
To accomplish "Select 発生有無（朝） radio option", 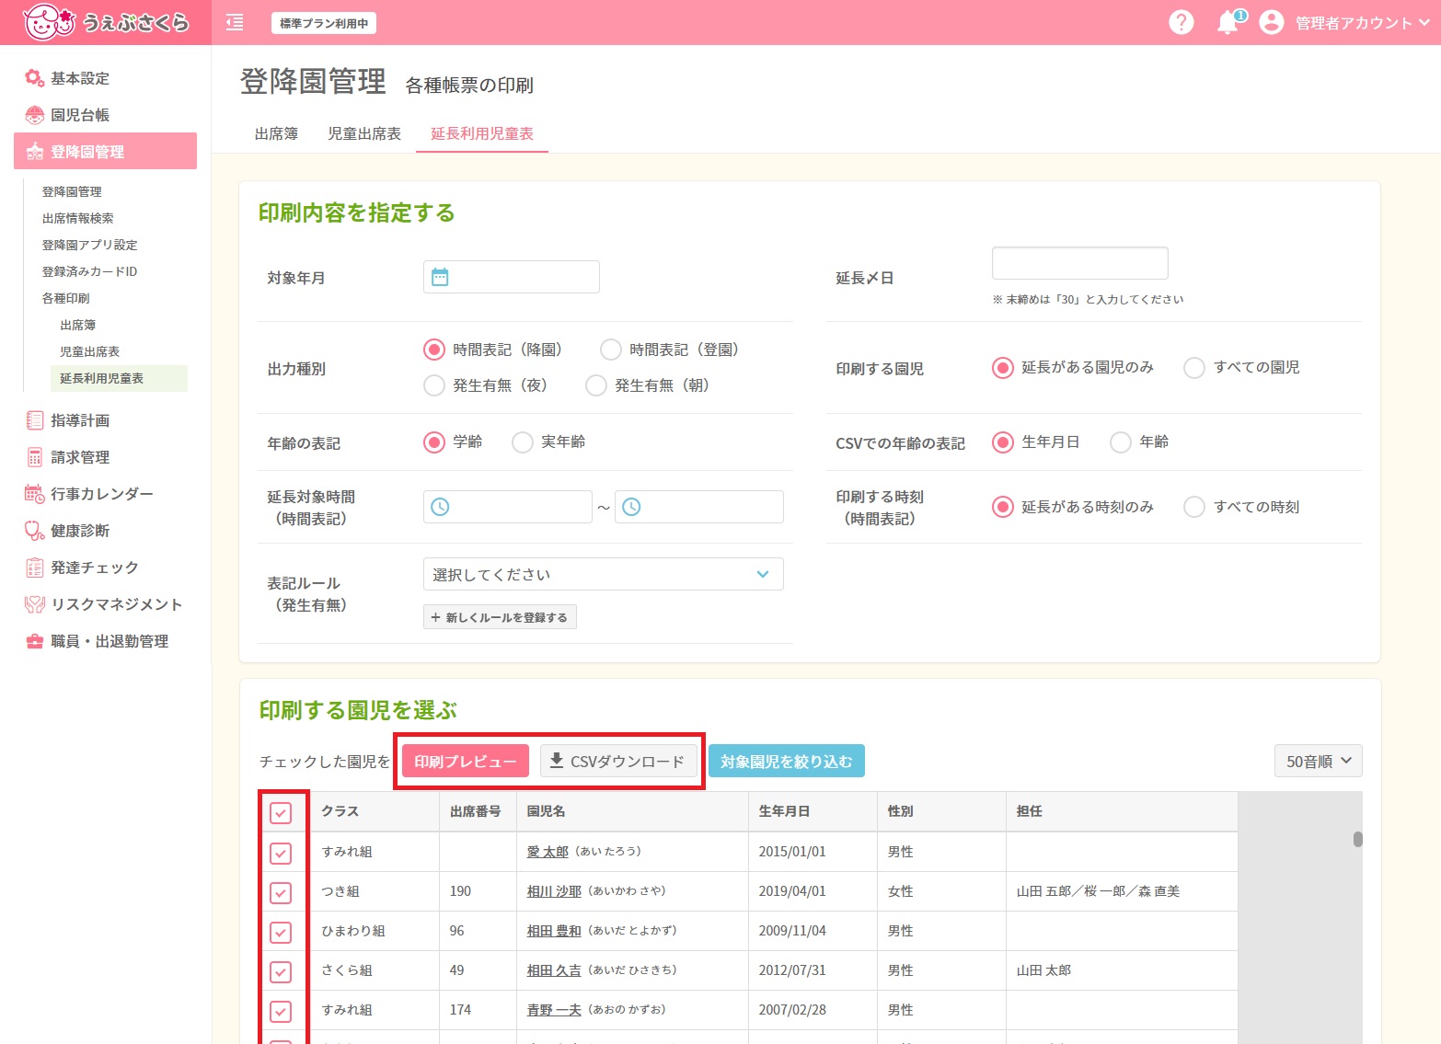I will pyautogui.click(x=596, y=385).
